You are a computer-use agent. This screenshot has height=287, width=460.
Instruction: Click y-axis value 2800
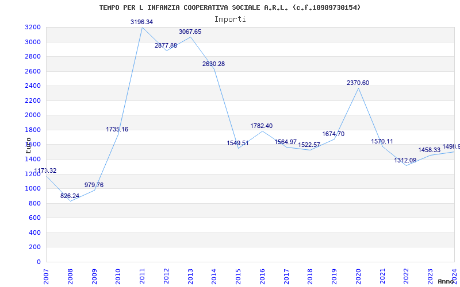(33, 56)
